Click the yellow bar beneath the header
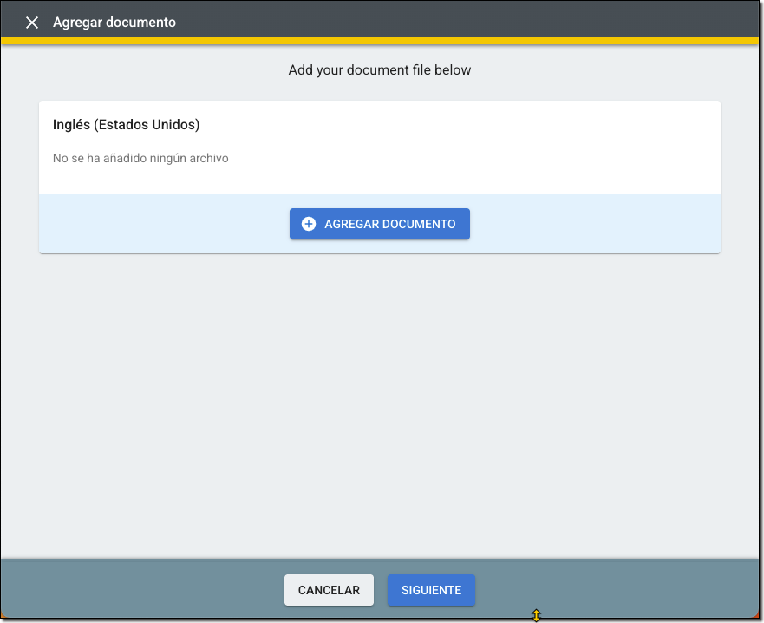764x623 pixels. (x=382, y=41)
